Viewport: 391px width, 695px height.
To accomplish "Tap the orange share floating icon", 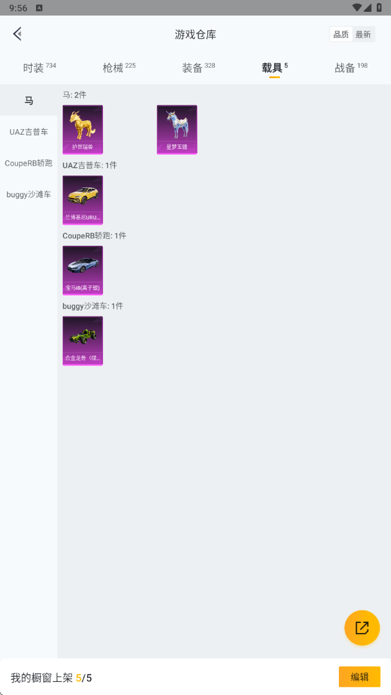I will pos(362,627).
